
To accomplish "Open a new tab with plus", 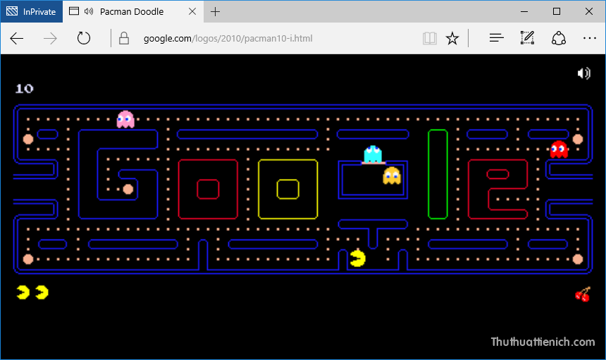I will tap(215, 12).
